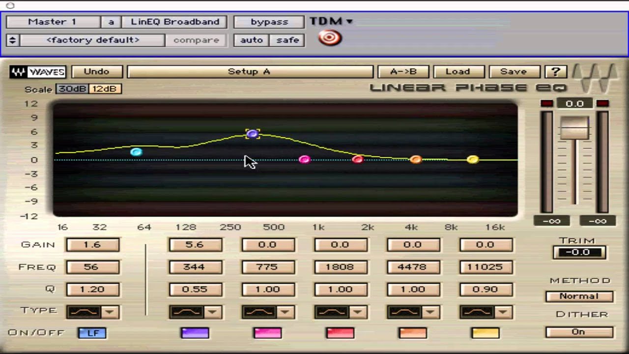The width and height of the screenshot is (629, 354).
Task: Open the LinEQ Broadband plug-in selector
Action: click(175, 22)
